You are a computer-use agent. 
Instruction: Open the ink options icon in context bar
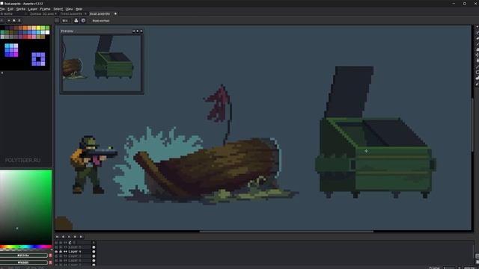(76, 20)
